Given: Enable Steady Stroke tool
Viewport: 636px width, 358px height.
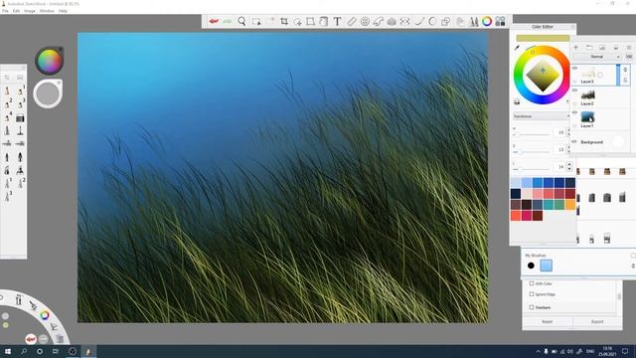Looking at the screenshot, I should click(419, 21).
